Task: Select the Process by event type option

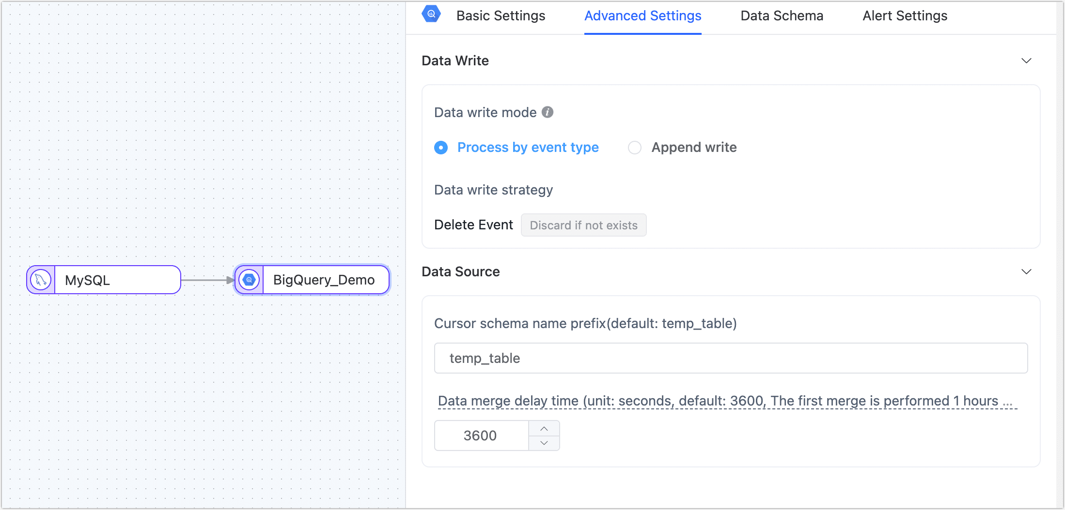Action: pyautogui.click(x=527, y=148)
